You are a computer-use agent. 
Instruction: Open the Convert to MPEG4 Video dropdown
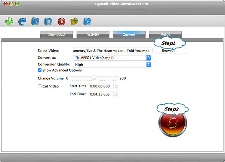pyautogui.click(x=112, y=58)
